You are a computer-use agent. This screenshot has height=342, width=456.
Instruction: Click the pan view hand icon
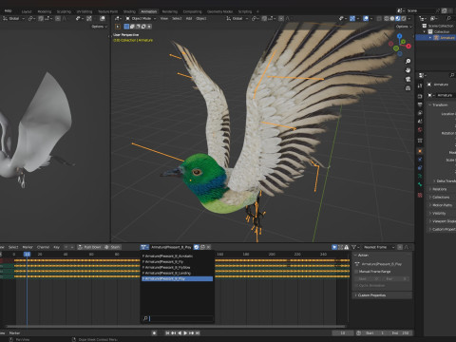click(x=408, y=70)
